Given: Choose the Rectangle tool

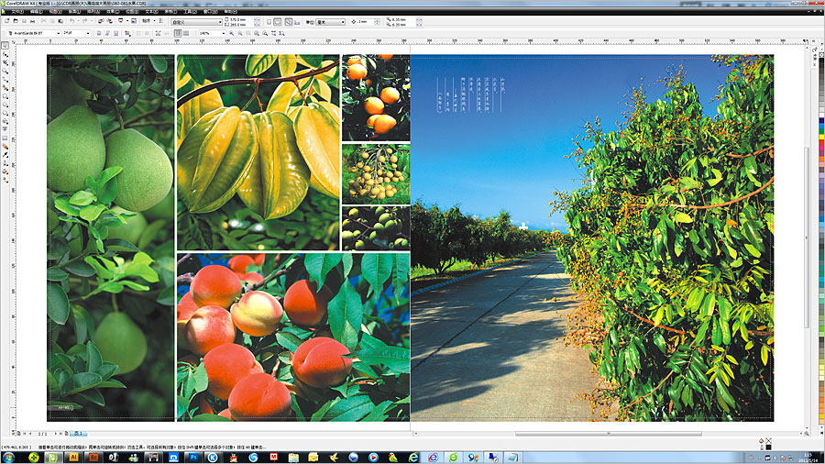Looking at the screenshot, I should pyautogui.click(x=5, y=94).
